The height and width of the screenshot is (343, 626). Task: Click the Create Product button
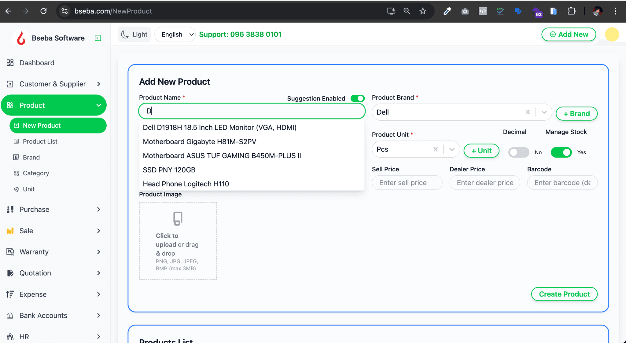564,294
